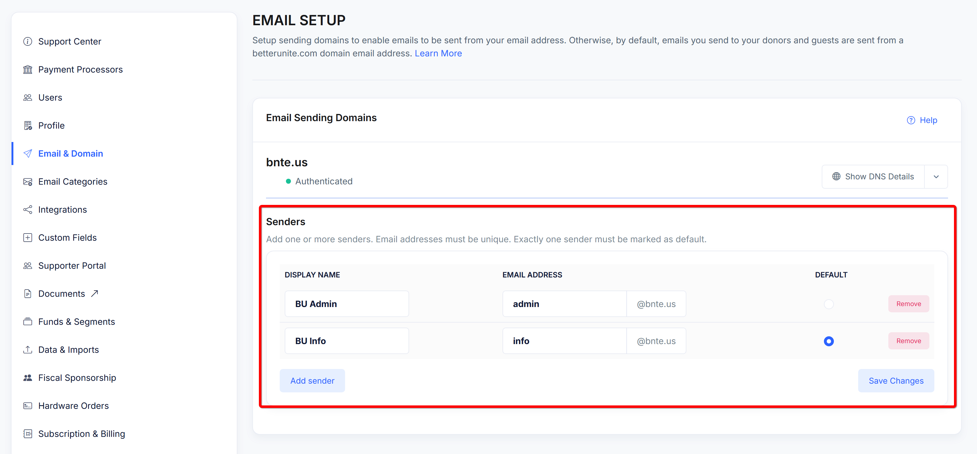Open the Users settings page
977x454 pixels.
pyautogui.click(x=50, y=97)
